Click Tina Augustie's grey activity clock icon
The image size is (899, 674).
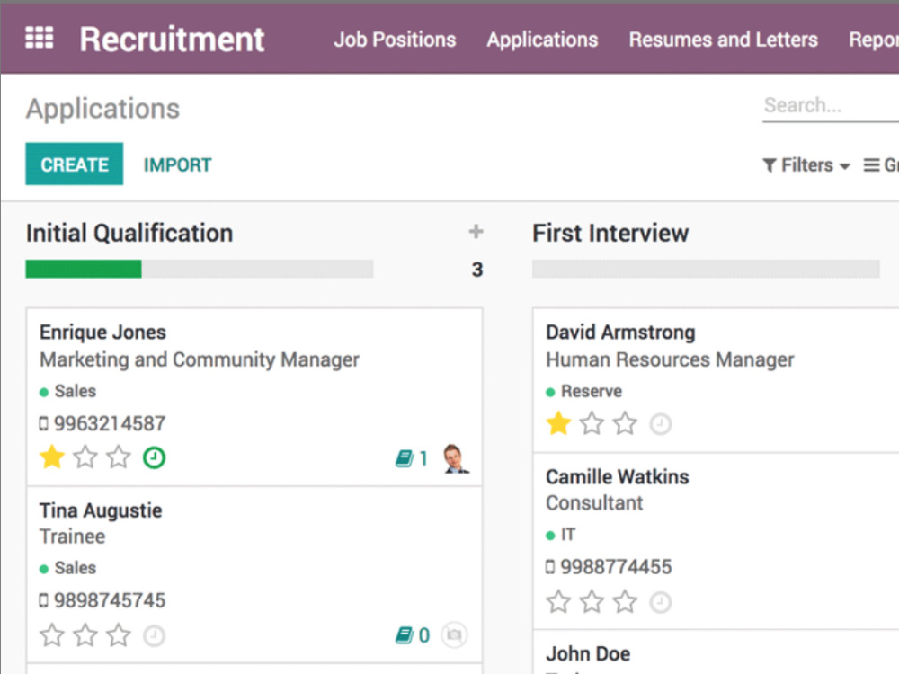[x=154, y=635]
